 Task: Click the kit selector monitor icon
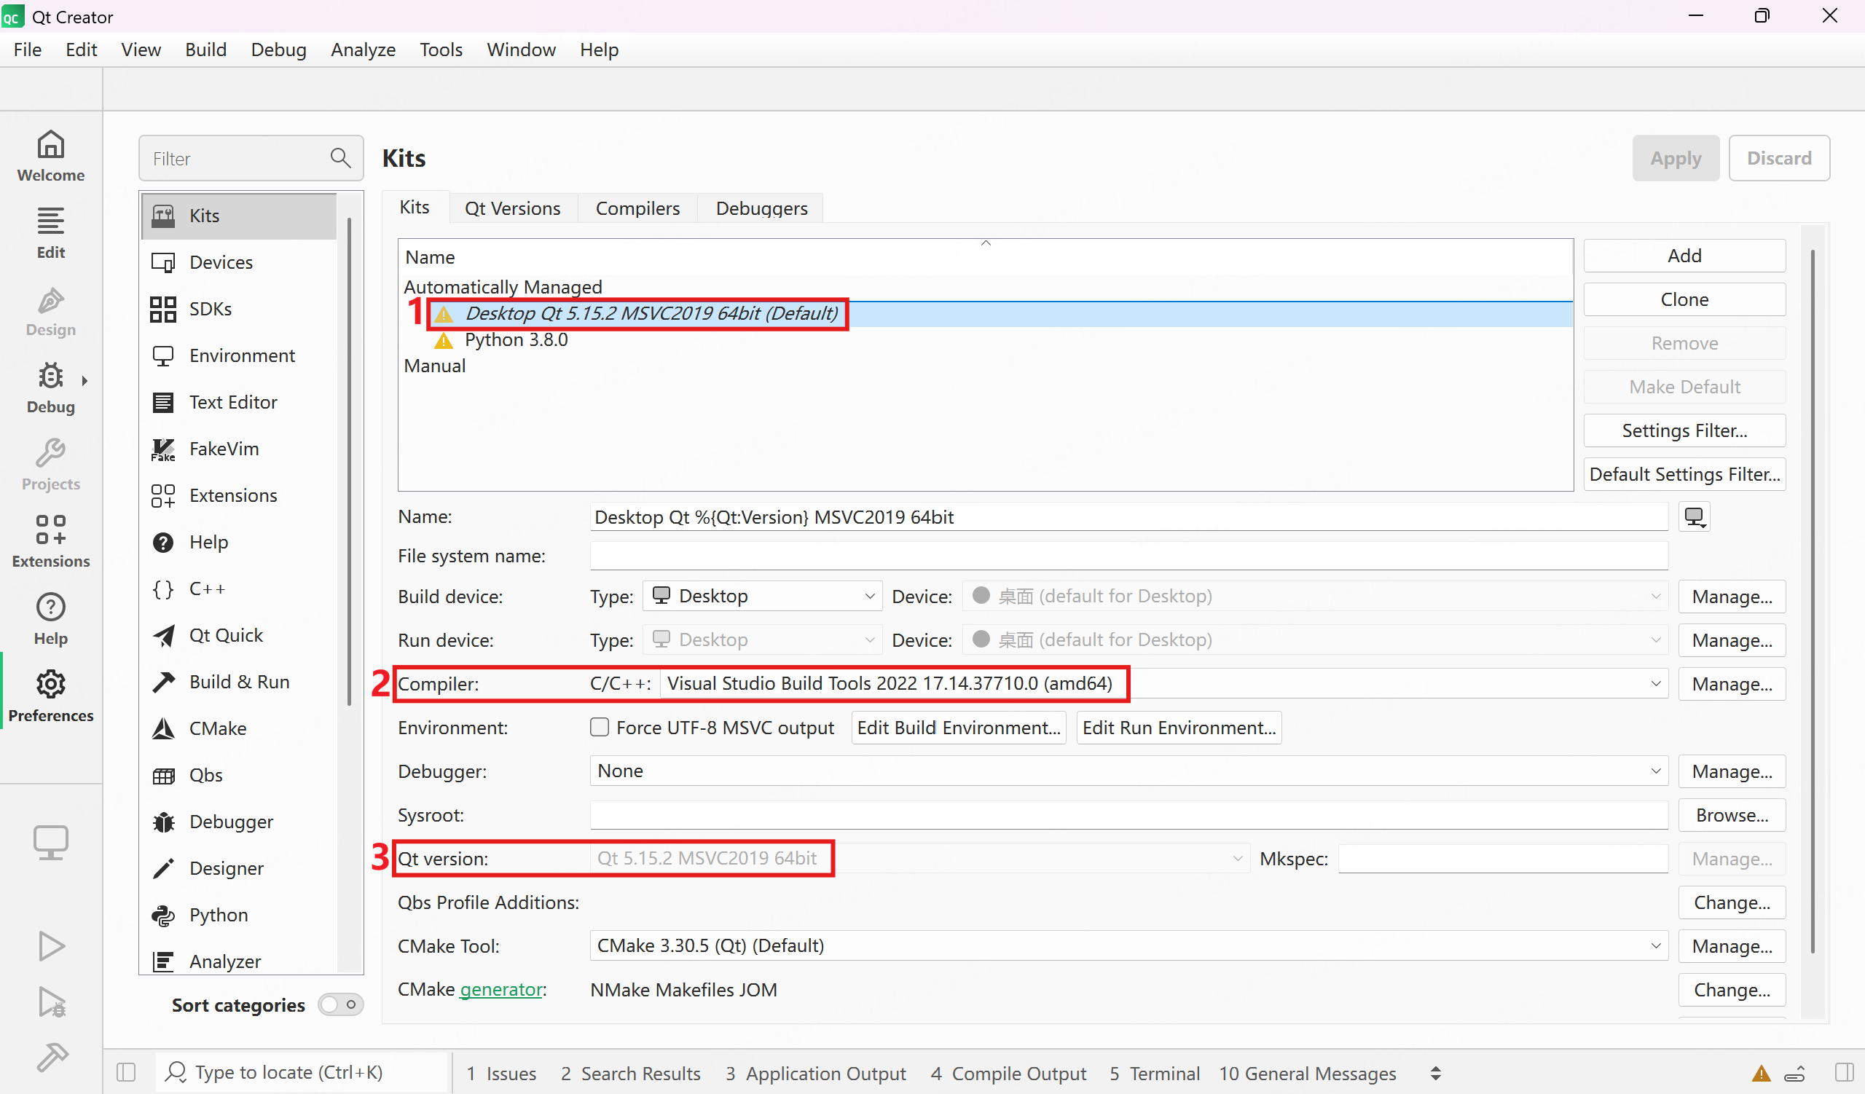(51, 843)
